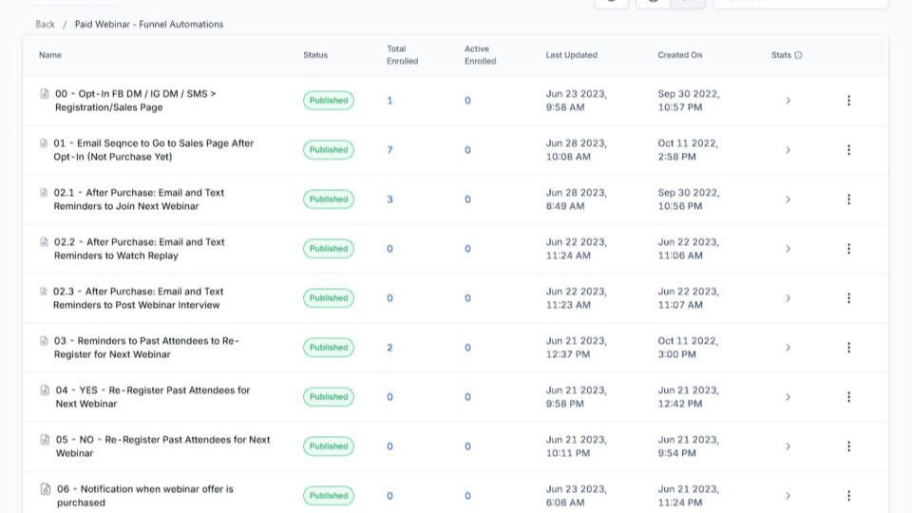Open workflow 00 - Opt-In FB DM / IG DM / SMS

(136, 101)
